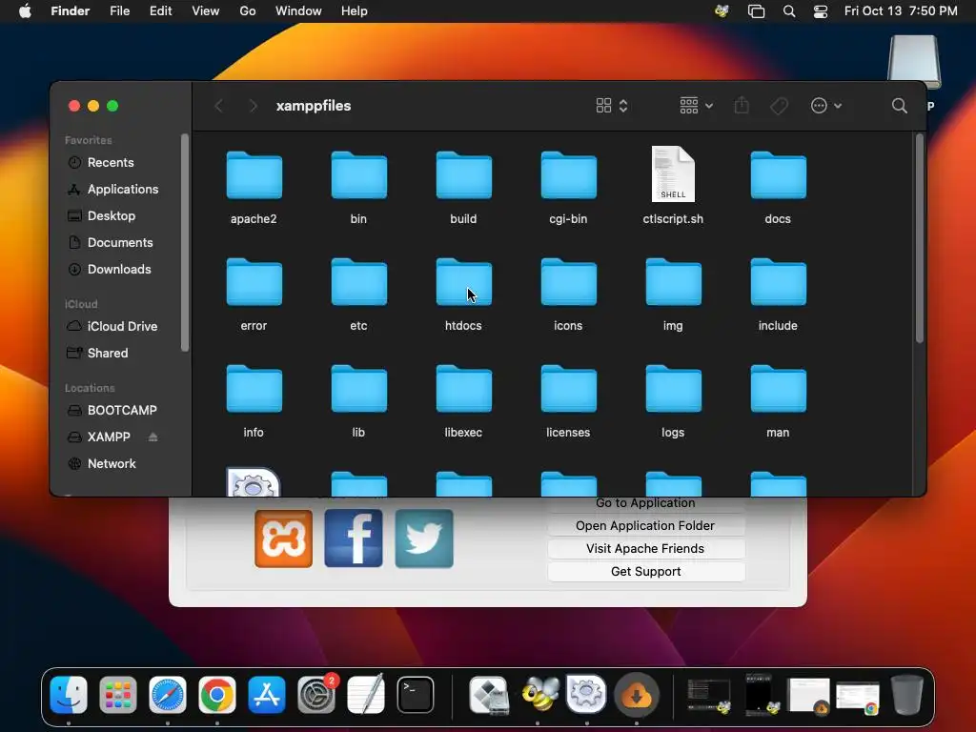The height and width of the screenshot is (732, 976).
Task: Click Get Support button
Action: tap(646, 572)
